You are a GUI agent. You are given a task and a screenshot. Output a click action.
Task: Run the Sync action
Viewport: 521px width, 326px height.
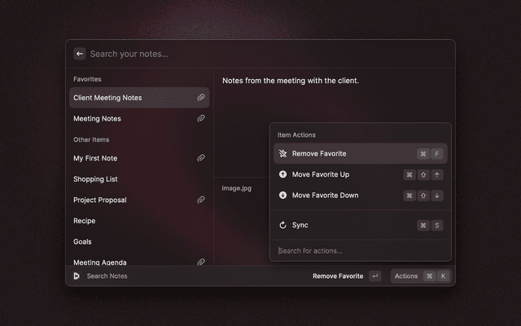pos(300,225)
